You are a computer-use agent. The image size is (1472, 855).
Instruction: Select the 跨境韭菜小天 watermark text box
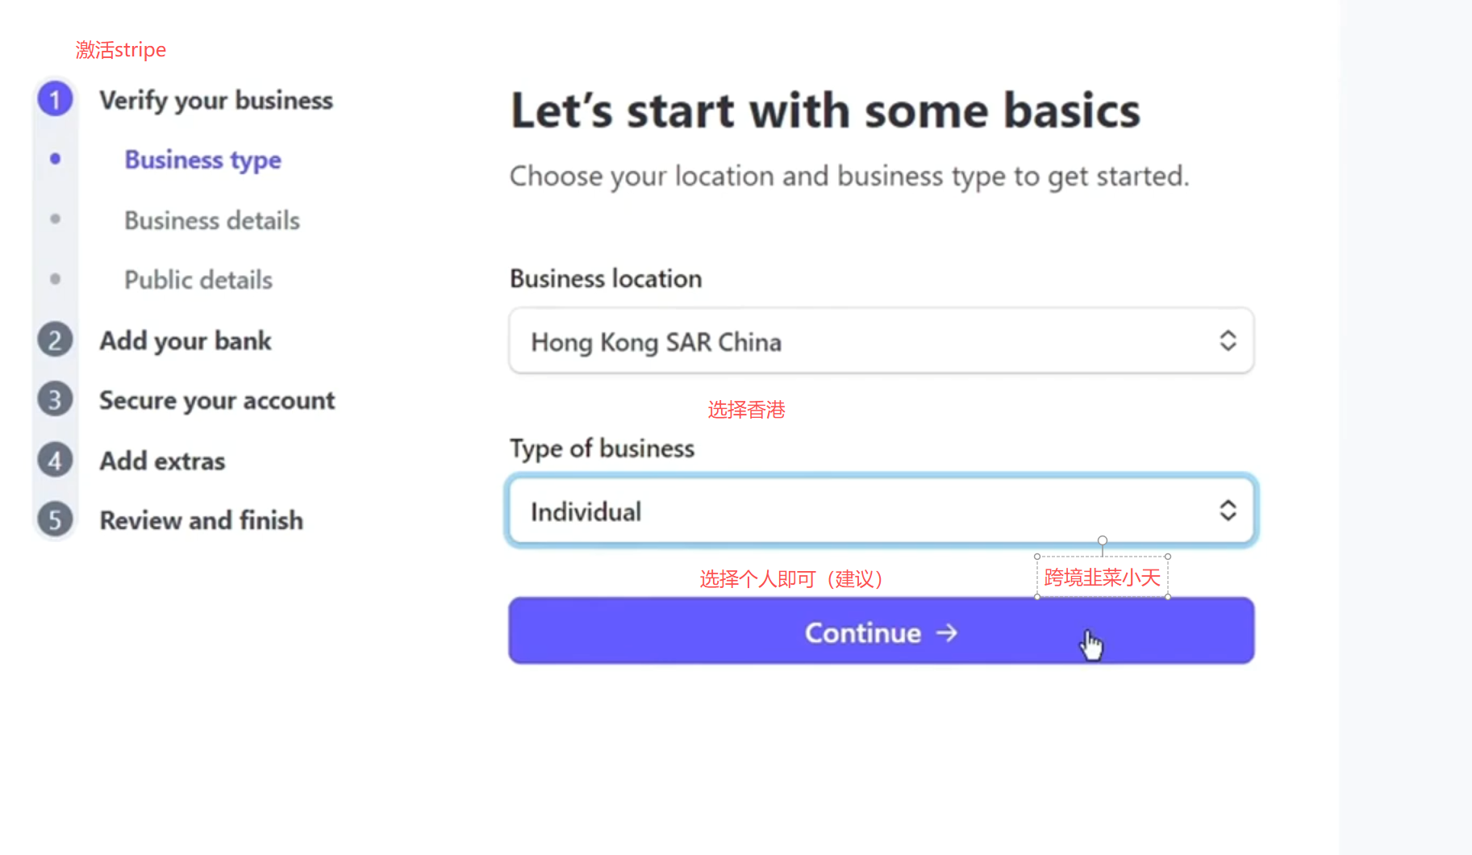click(x=1102, y=578)
